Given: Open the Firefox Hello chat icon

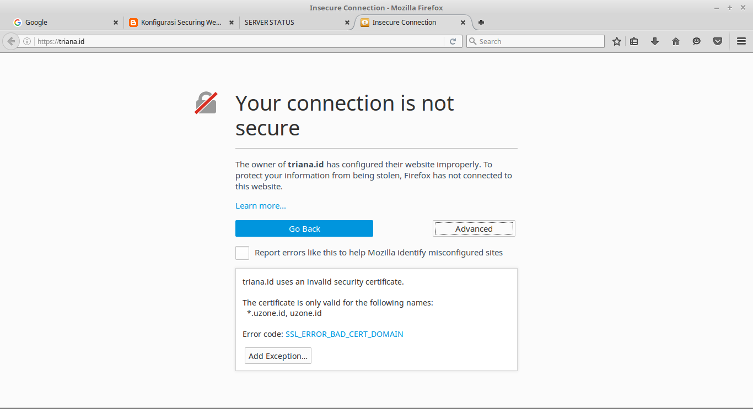Looking at the screenshot, I should (696, 41).
